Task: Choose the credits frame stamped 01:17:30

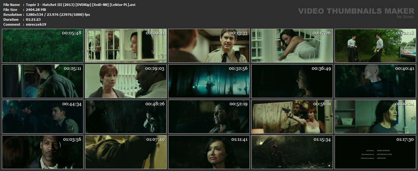Action: click(x=375, y=152)
